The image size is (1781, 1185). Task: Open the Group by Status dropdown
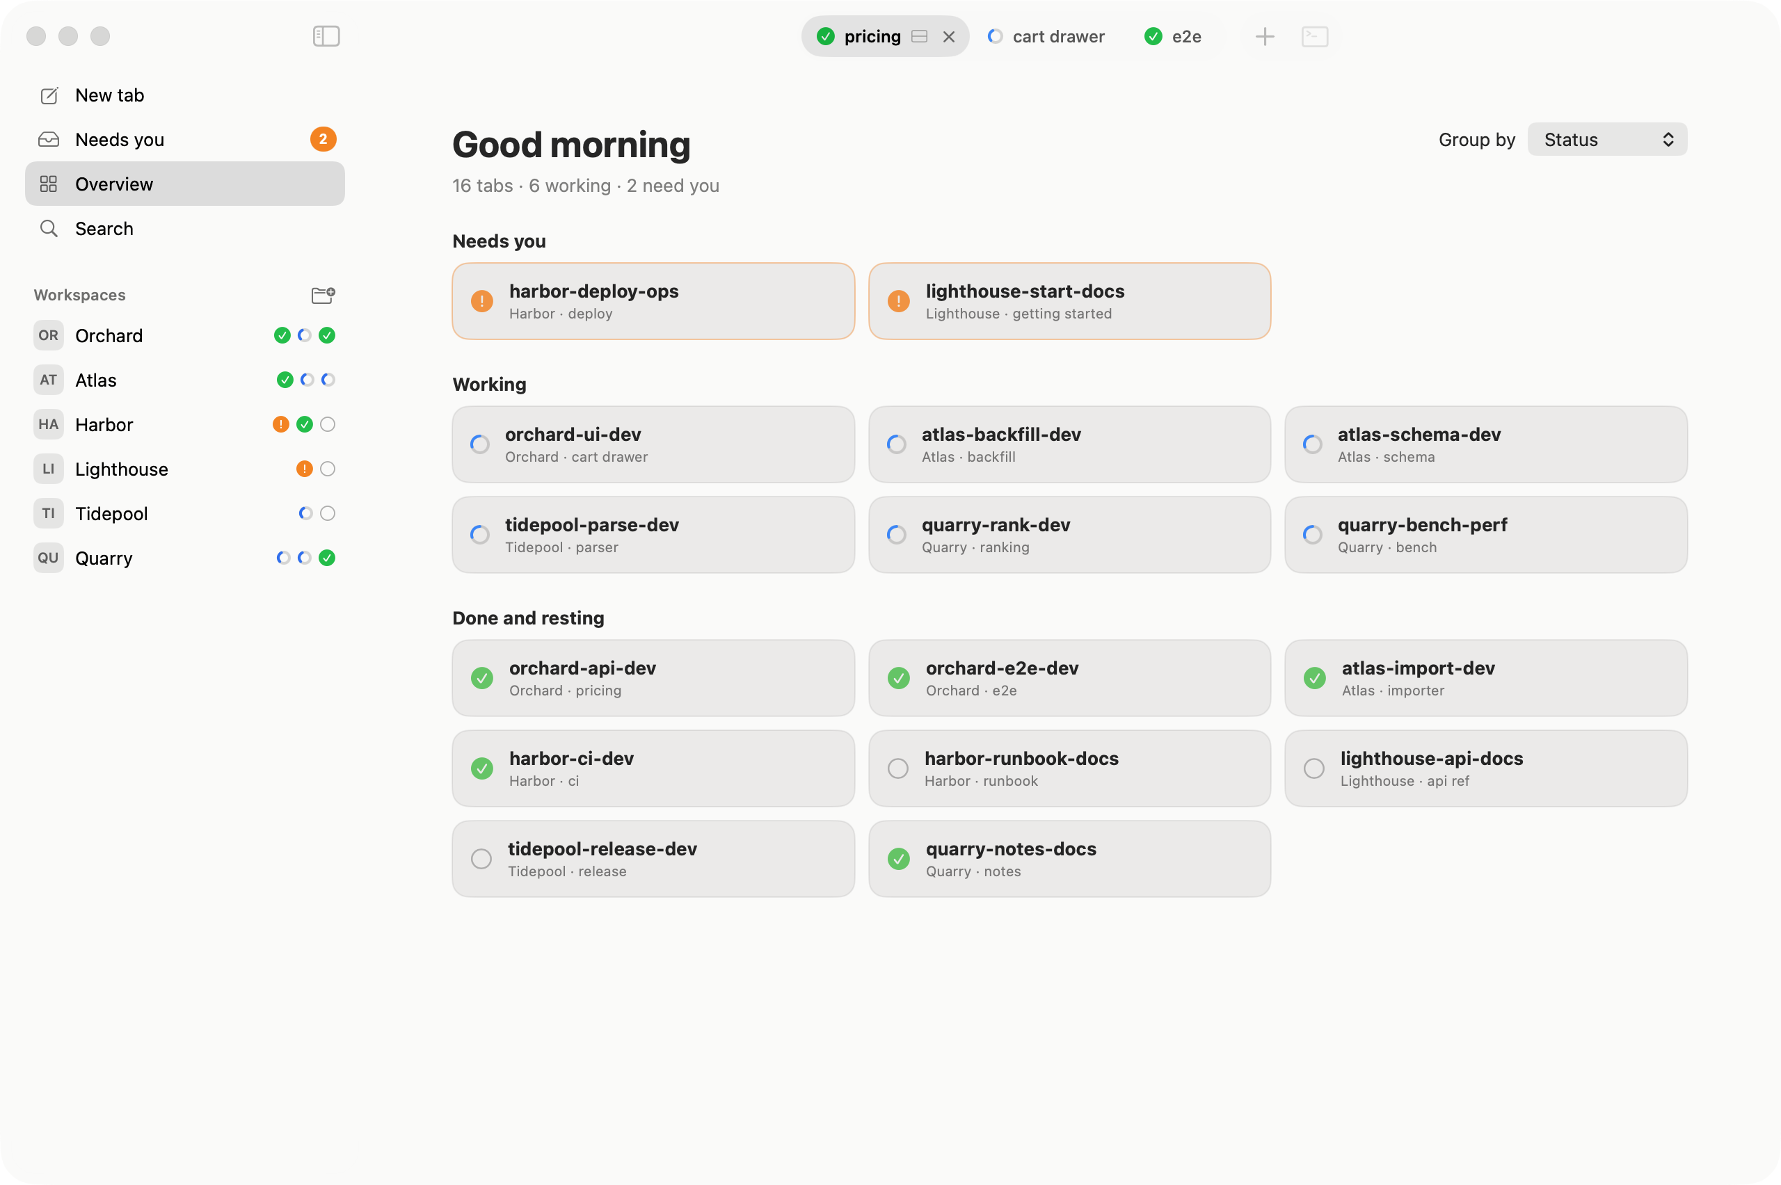[1607, 139]
